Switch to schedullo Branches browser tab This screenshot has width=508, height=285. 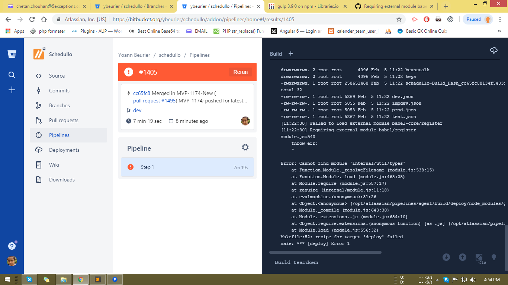click(x=134, y=6)
